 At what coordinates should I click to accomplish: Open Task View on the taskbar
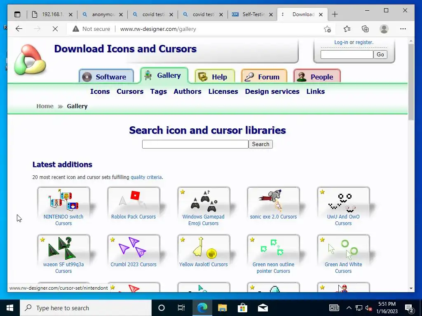coord(181,308)
